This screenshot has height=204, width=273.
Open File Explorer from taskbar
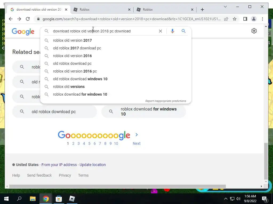coord(33,199)
